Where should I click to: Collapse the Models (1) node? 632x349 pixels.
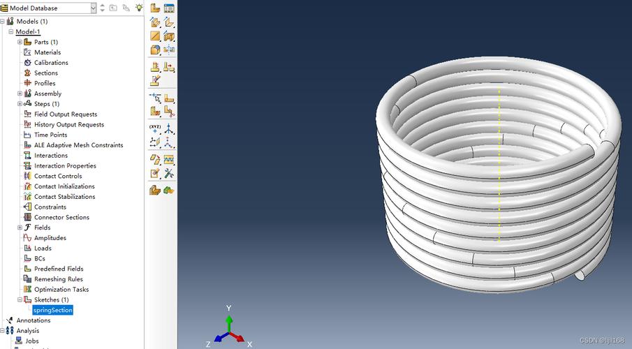pos(2,22)
